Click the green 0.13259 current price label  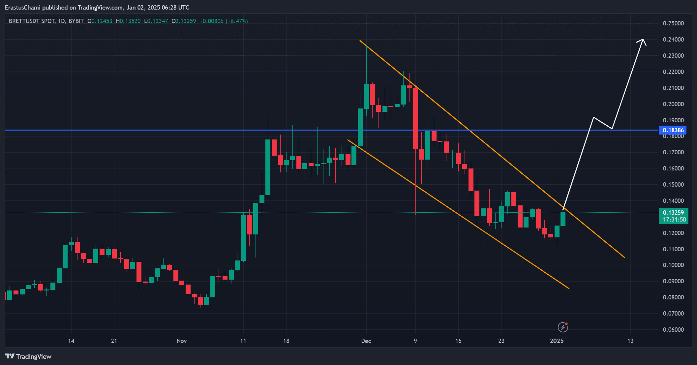point(673,216)
